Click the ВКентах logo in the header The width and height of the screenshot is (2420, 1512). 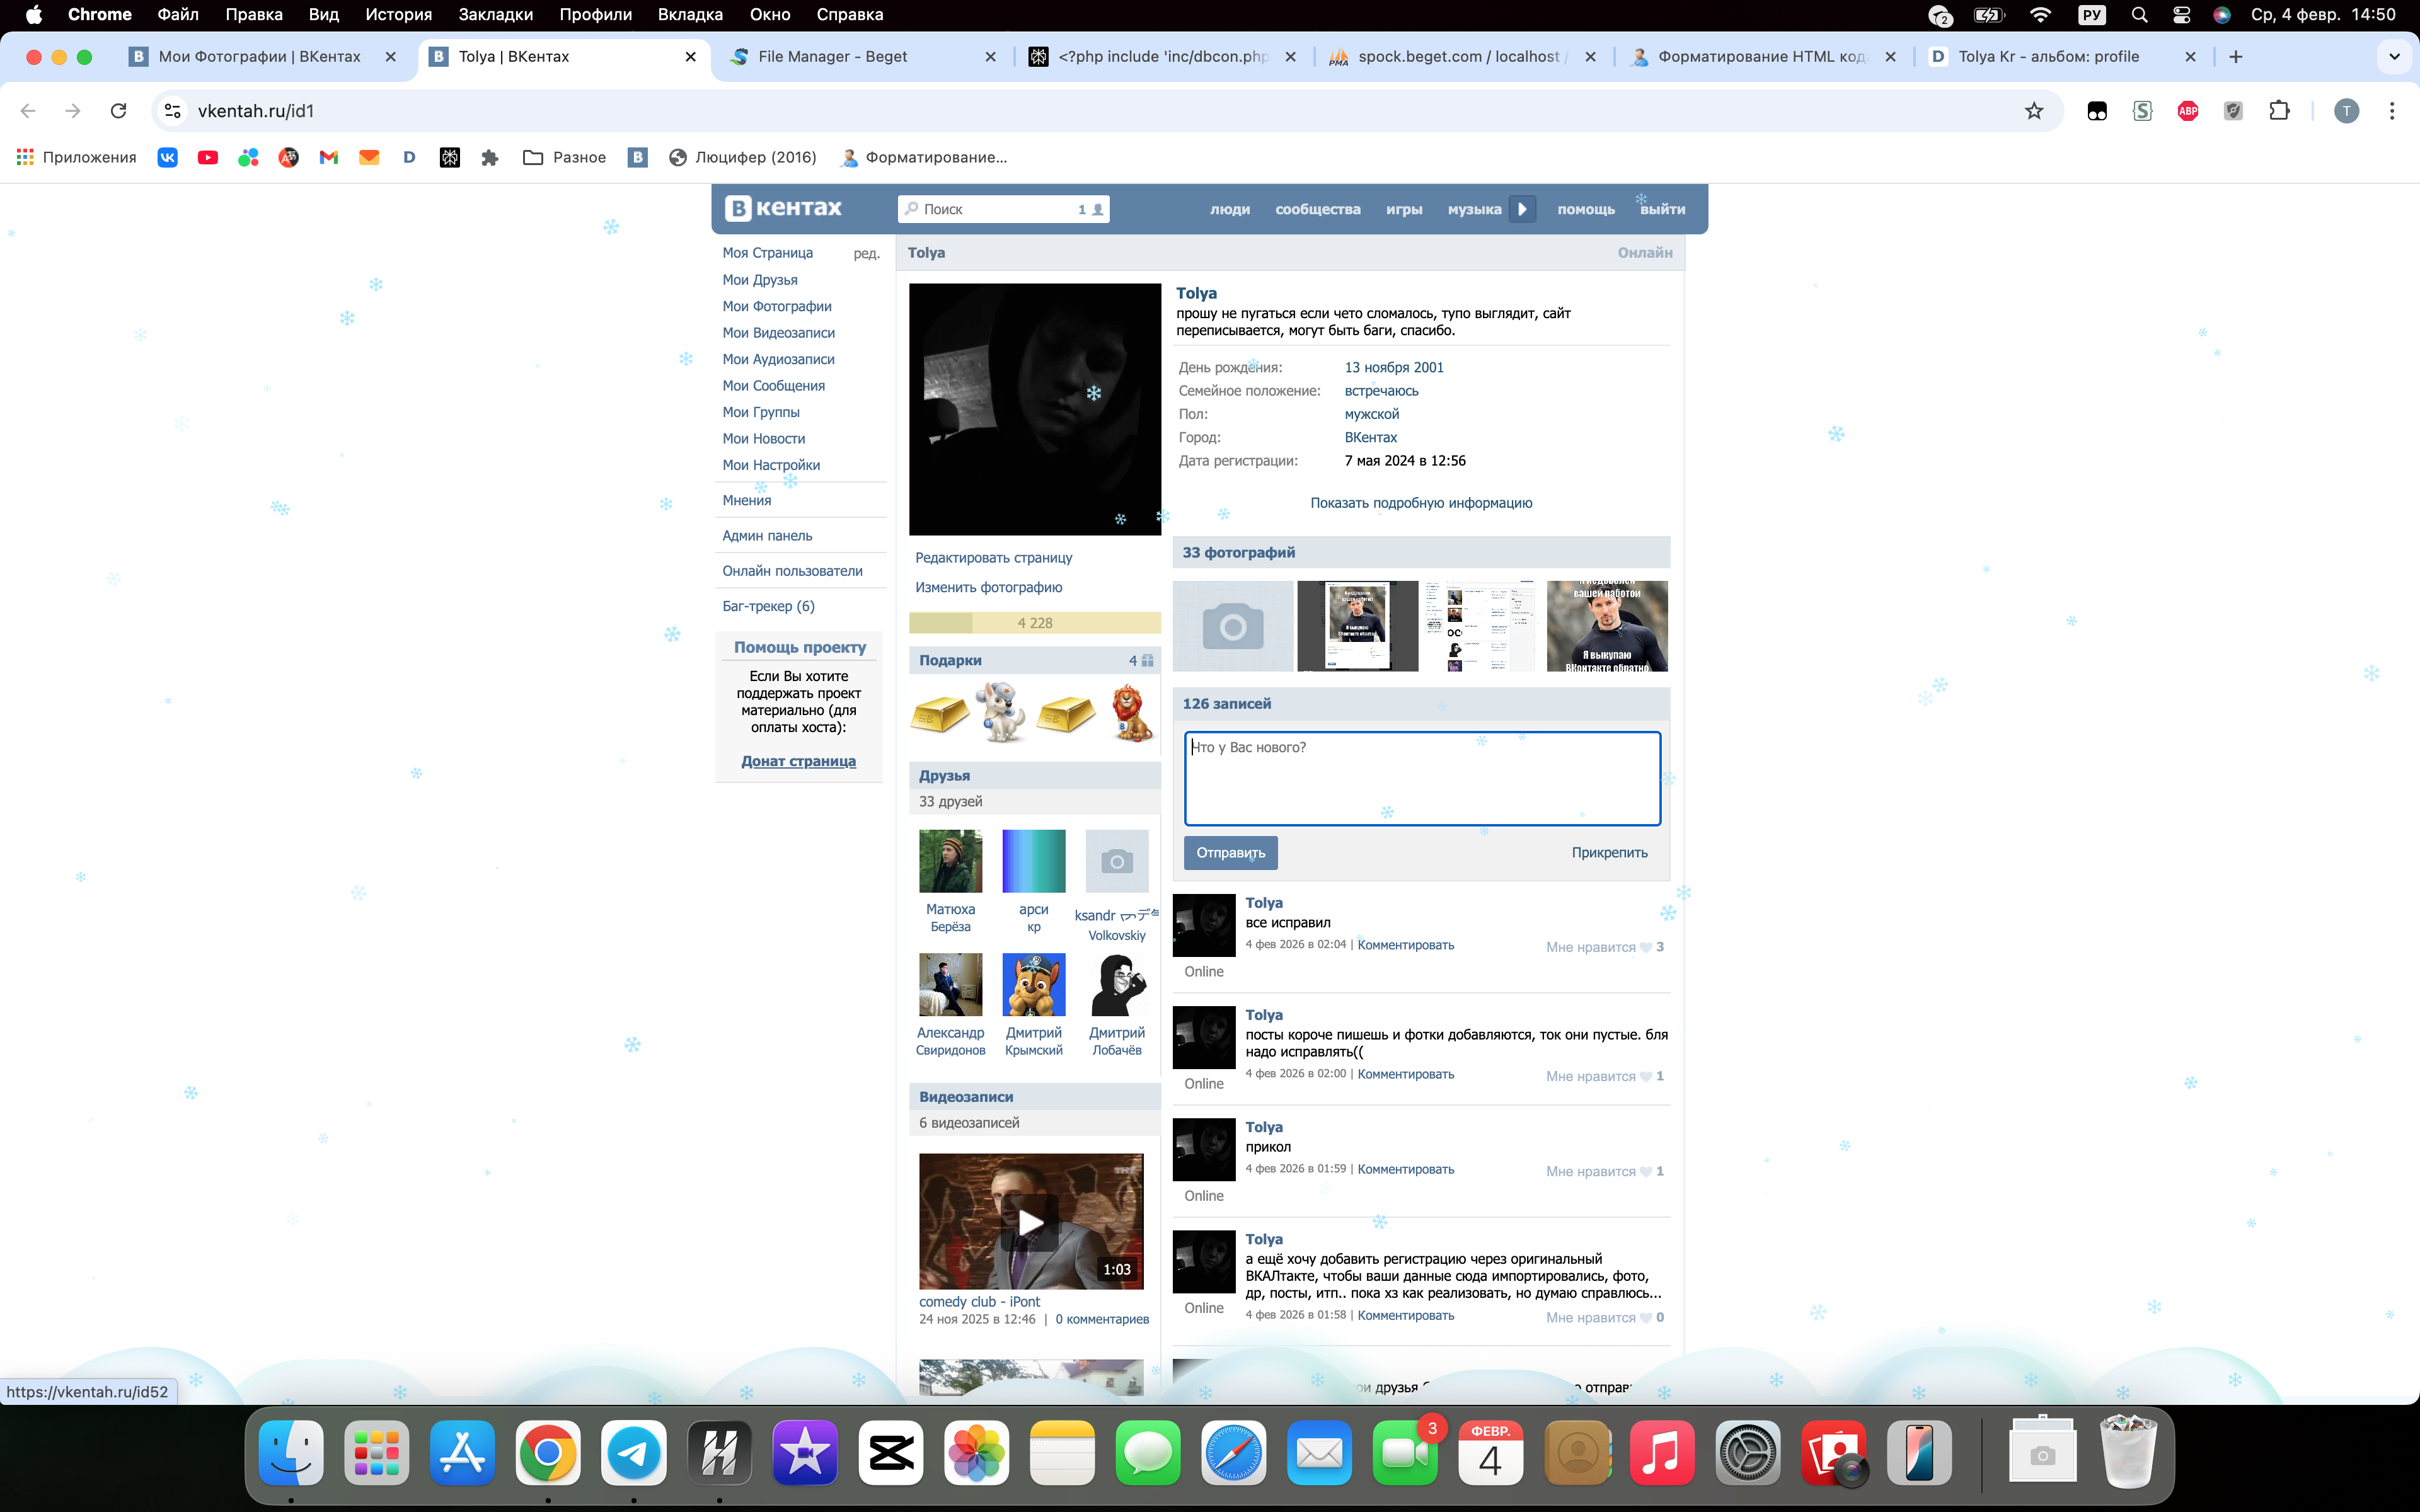pyautogui.click(x=784, y=208)
